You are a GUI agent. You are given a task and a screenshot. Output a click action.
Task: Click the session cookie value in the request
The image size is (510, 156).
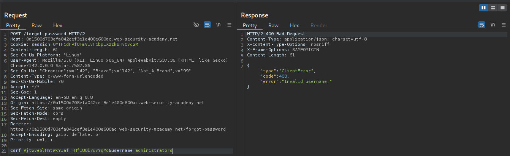click(x=95, y=44)
